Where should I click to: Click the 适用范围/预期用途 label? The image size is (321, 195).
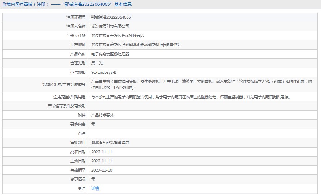click(x=69, y=97)
